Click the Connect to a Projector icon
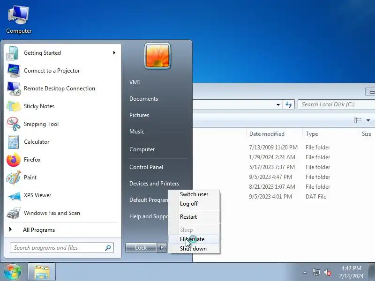The width and height of the screenshot is (375, 281). tap(14, 71)
